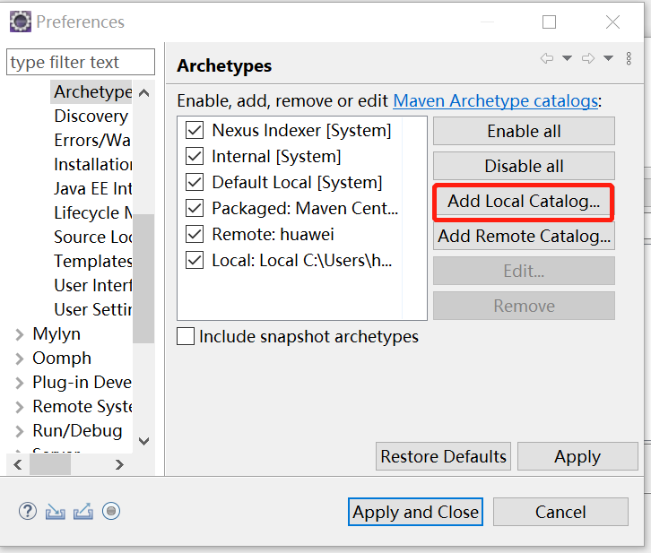651x553 pixels.
Task: Click the Cancel button
Action: click(x=560, y=512)
